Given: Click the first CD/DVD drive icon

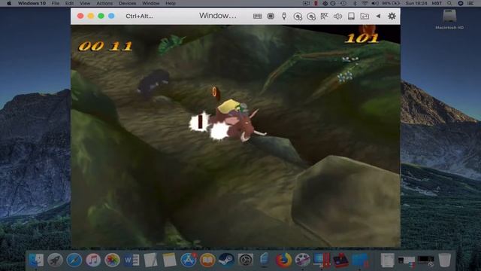Looking at the screenshot, I should click(298, 17).
